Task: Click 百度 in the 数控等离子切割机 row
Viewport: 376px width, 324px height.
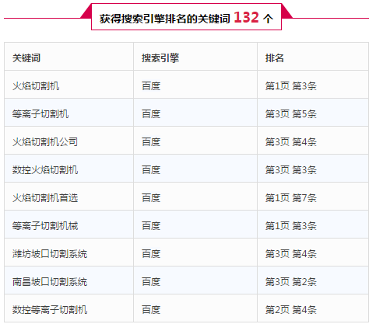Action: click(151, 309)
